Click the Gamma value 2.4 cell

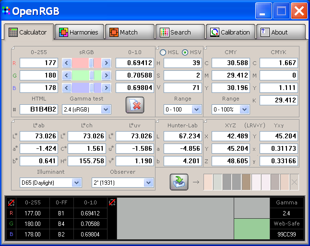(x=286, y=213)
